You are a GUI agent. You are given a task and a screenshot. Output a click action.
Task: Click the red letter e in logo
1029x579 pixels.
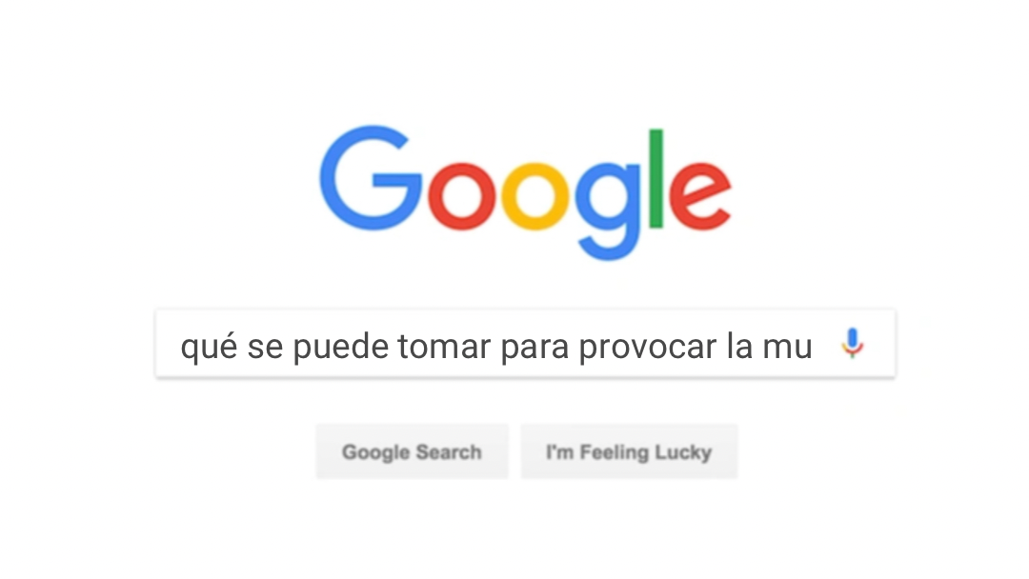699,197
